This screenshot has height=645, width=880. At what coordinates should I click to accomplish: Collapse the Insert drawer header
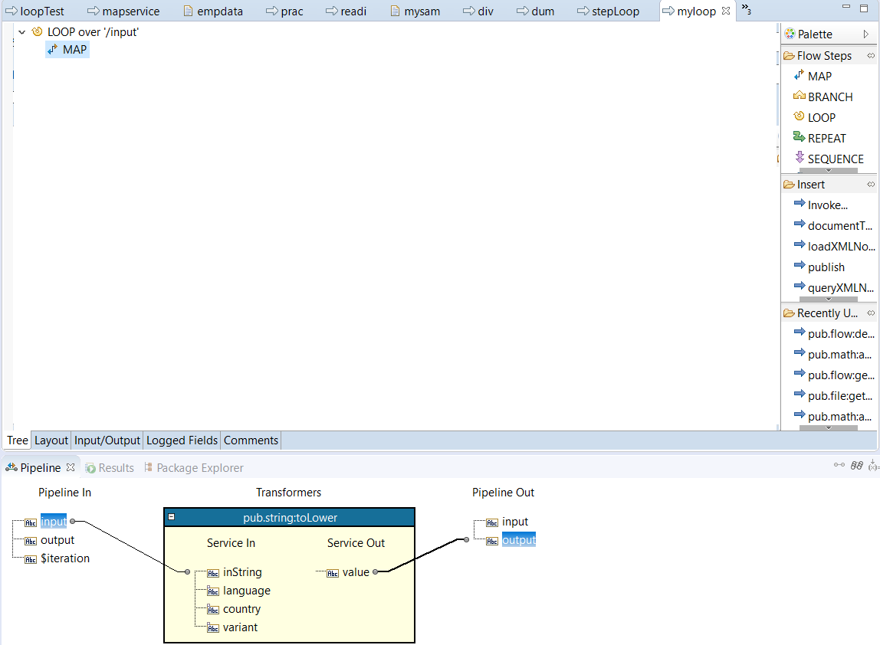point(810,184)
